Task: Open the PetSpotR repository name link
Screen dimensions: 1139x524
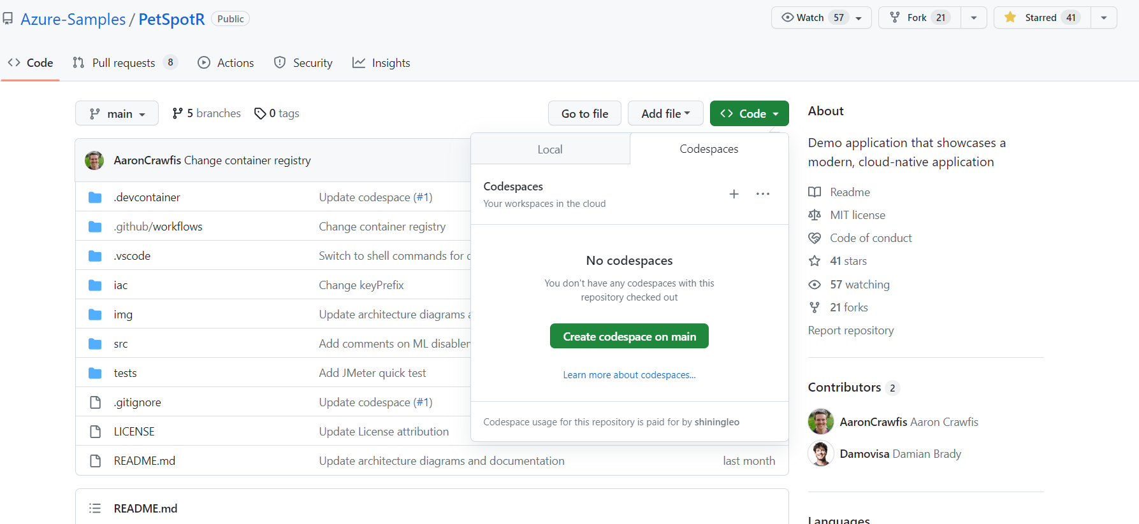Action: tap(171, 19)
